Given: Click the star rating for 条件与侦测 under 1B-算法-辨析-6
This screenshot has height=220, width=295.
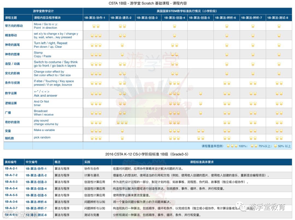Looking at the screenshot, I should 227,83.
